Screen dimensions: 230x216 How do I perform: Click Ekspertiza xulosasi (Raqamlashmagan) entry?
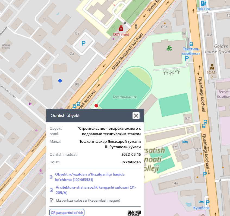point(88,200)
